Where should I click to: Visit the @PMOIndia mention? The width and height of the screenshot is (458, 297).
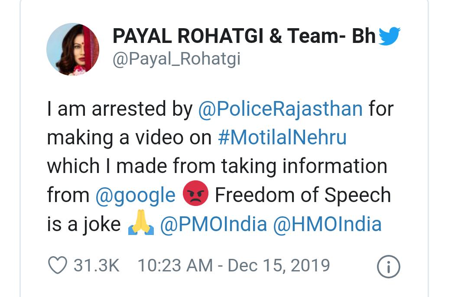point(213,225)
